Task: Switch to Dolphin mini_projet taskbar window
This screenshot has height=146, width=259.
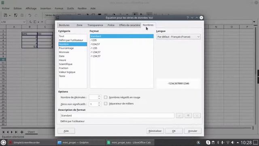Action: click(x=80, y=142)
